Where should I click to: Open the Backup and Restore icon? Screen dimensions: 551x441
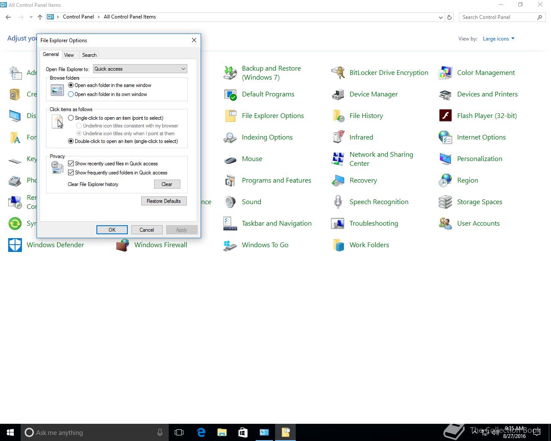click(x=230, y=73)
